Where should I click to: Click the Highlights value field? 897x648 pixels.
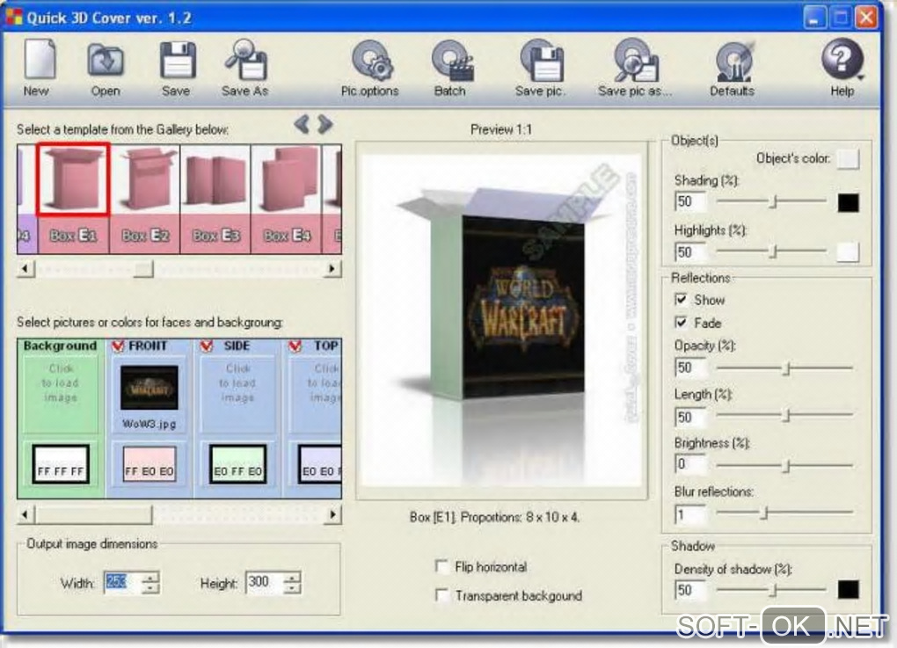690,251
